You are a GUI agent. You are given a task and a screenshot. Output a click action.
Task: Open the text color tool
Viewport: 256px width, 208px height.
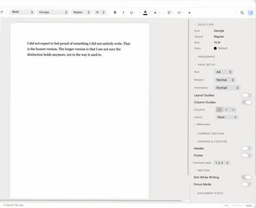point(145,13)
